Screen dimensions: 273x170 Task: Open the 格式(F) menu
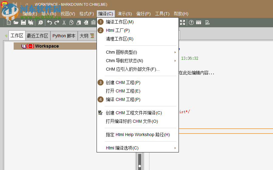click(87, 14)
